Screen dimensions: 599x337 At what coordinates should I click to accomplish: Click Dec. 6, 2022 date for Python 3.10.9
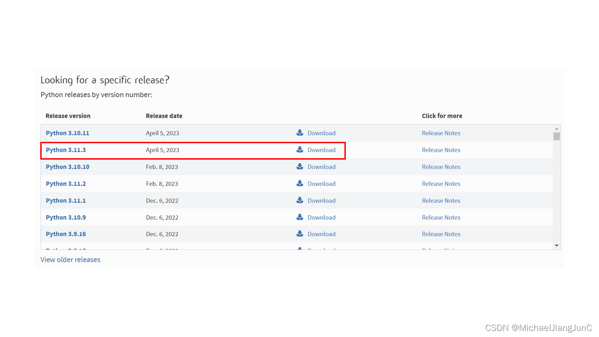click(x=162, y=217)
